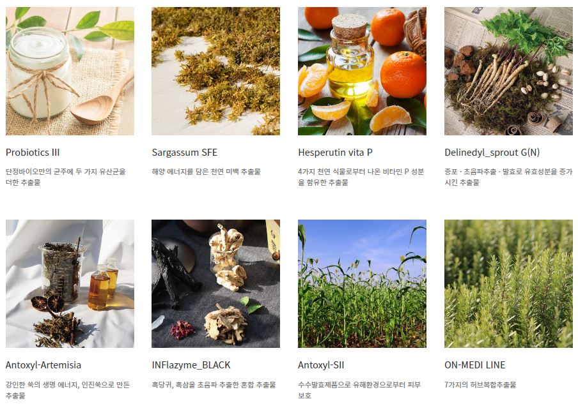The height and width of the screenshot is (406, 578).
Task: Click the Sargassum SFE title link
Action: click(x=185, y=153)
